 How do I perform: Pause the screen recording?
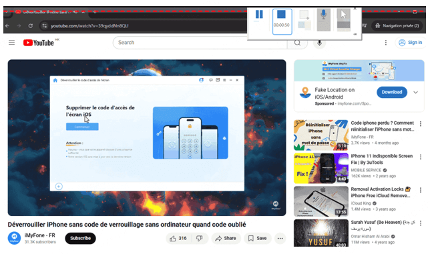point(259,15)
